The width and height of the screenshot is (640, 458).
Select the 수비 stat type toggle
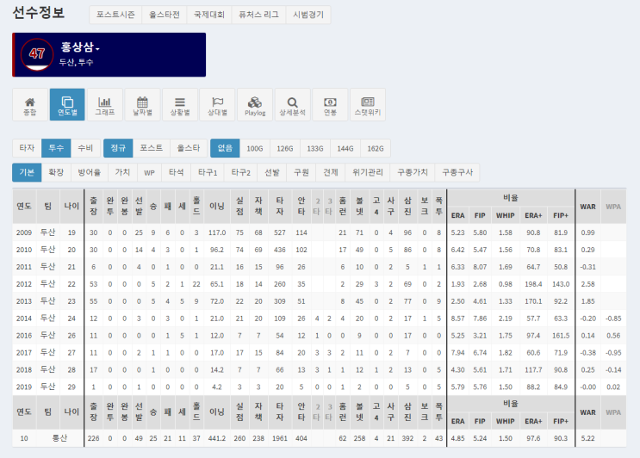click(x=85, y=148)
